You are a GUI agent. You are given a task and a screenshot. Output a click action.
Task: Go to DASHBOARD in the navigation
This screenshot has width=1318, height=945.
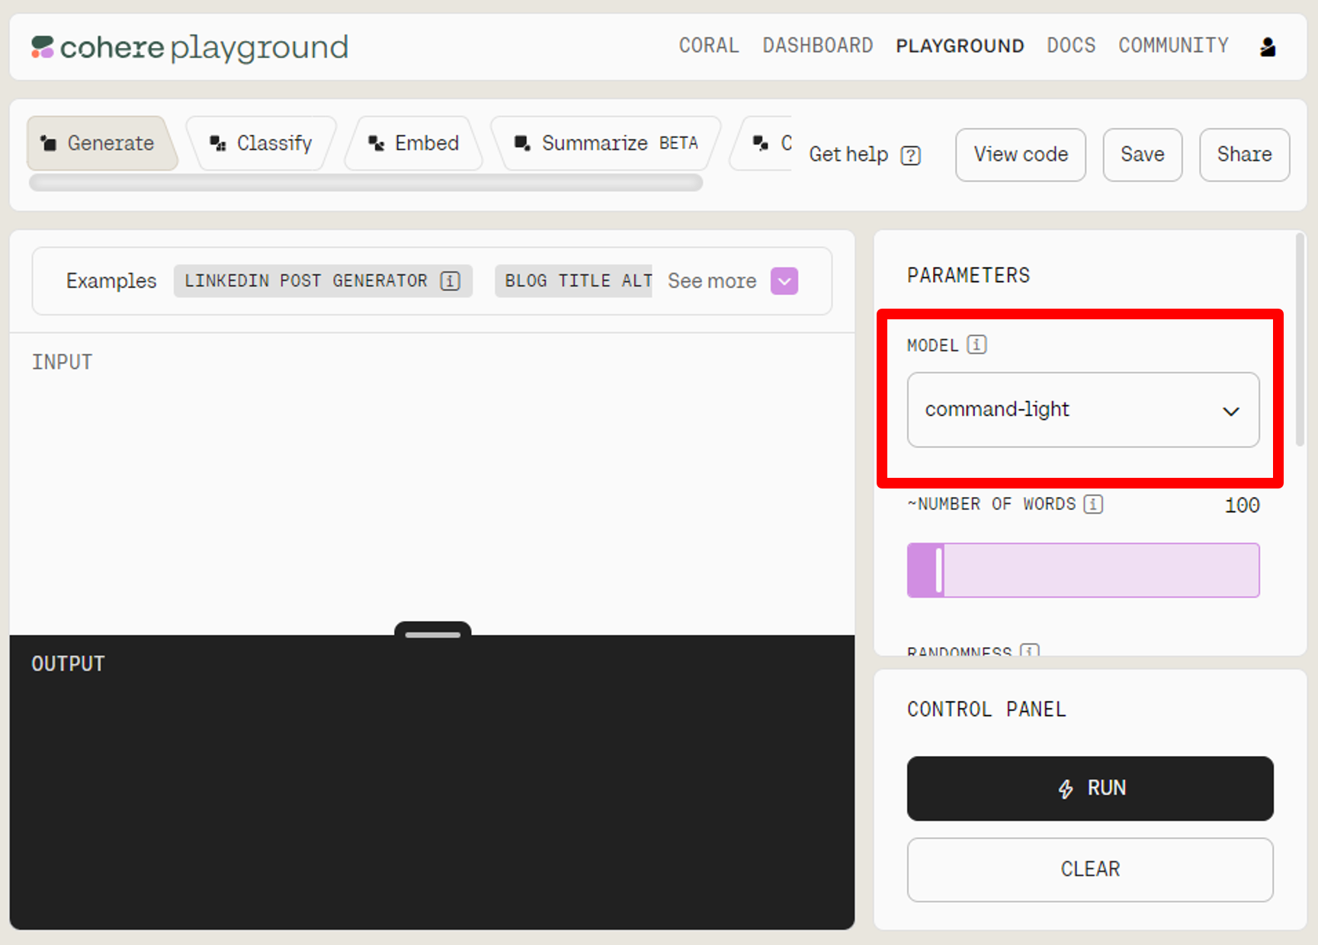818,46
